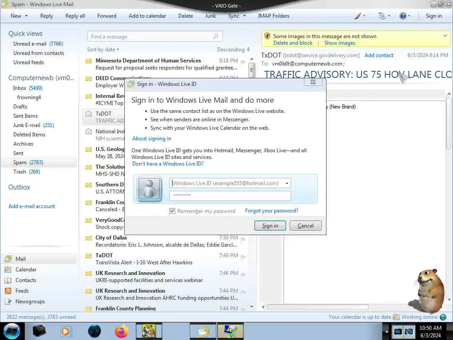This screenshot has height=340, width=453.
Task: Click the search magnifier in Find a message
Action: pos(215,36)
